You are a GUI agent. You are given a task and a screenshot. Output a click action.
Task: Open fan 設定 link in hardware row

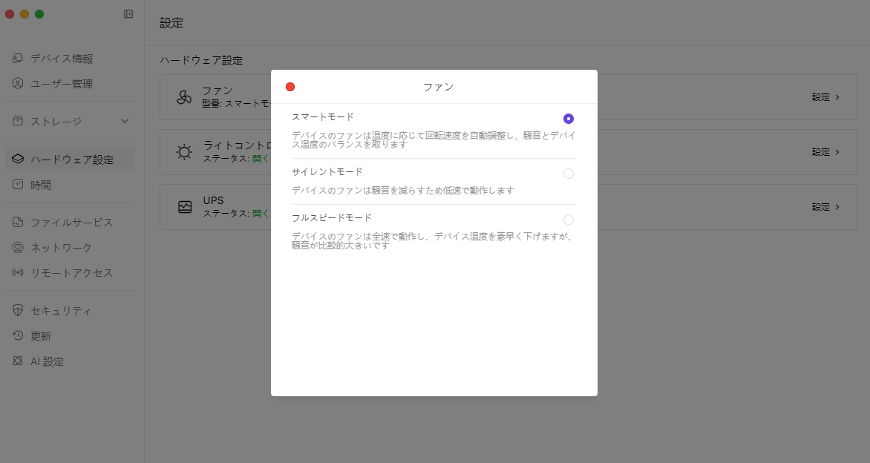[x=825, y=97]
